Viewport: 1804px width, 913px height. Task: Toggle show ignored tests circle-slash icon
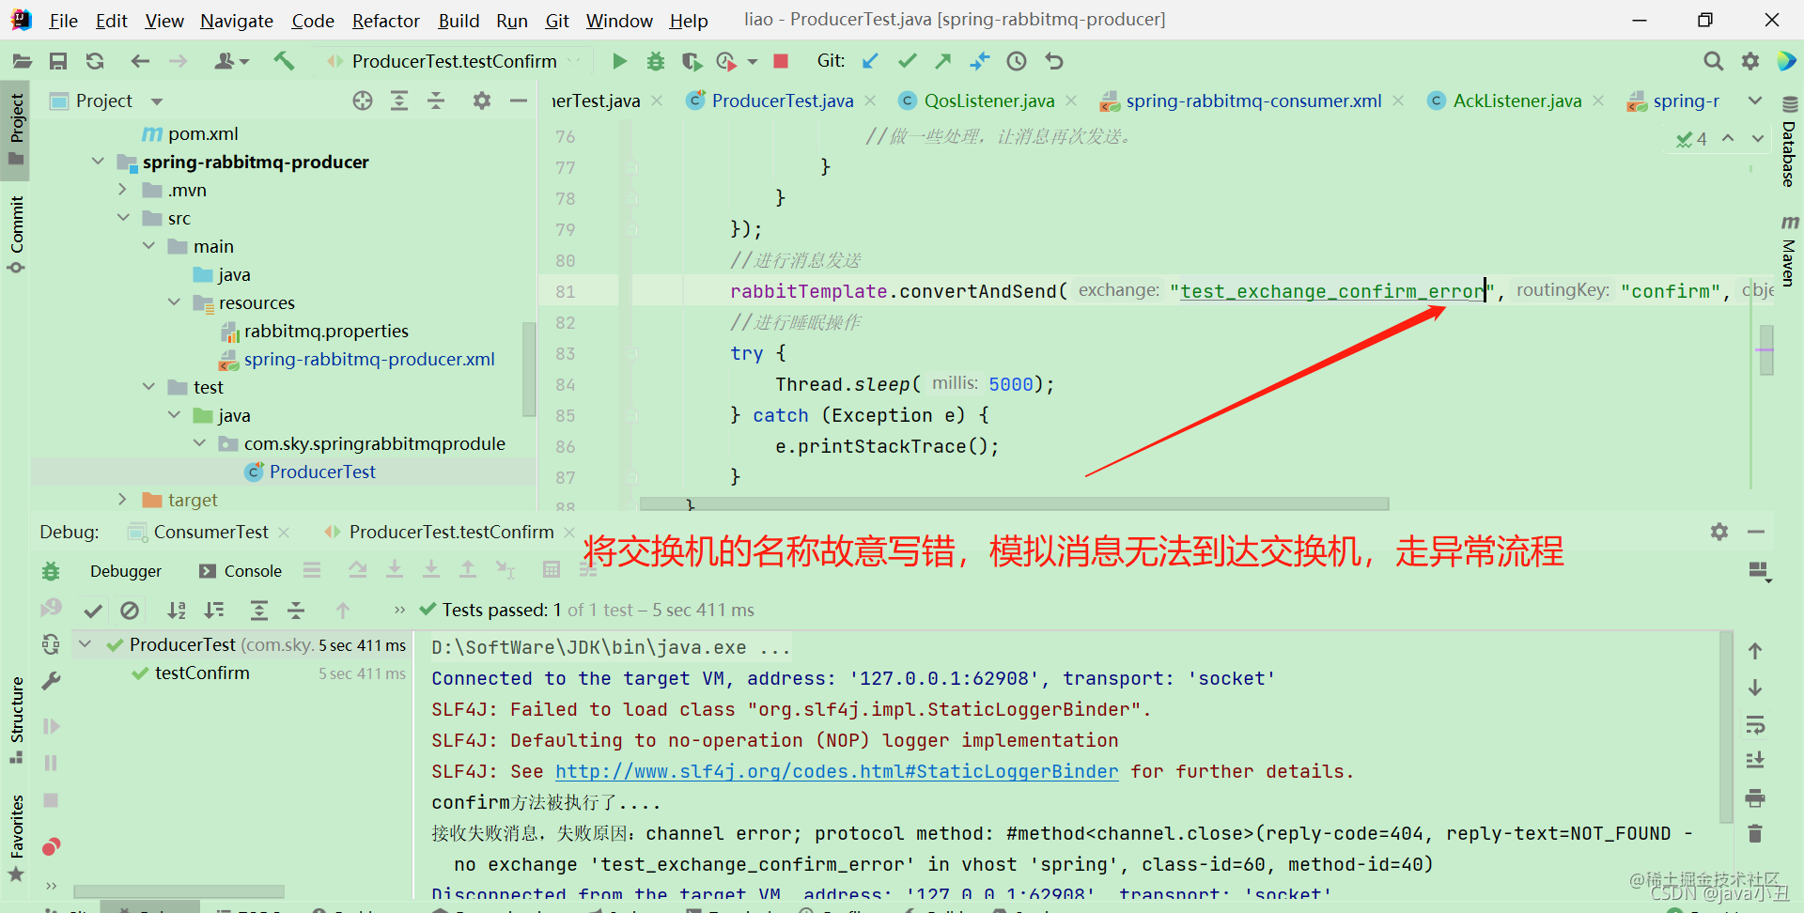tap(130, 611)
